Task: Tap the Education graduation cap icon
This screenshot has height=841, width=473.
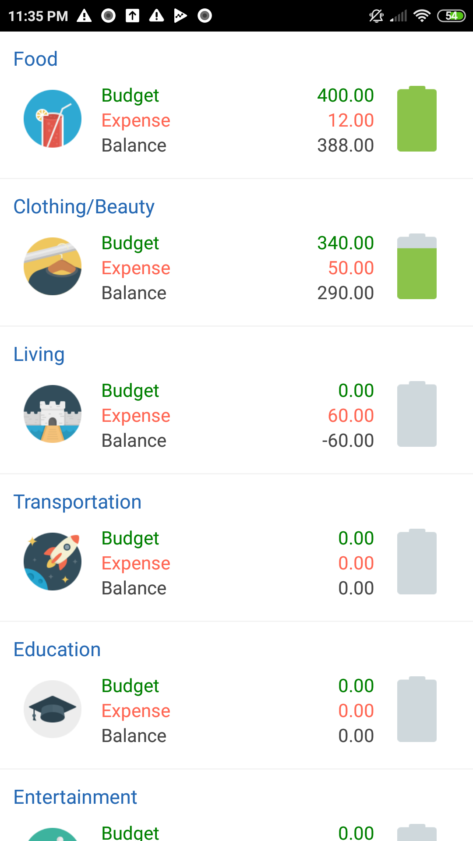Action: [53, 709]
